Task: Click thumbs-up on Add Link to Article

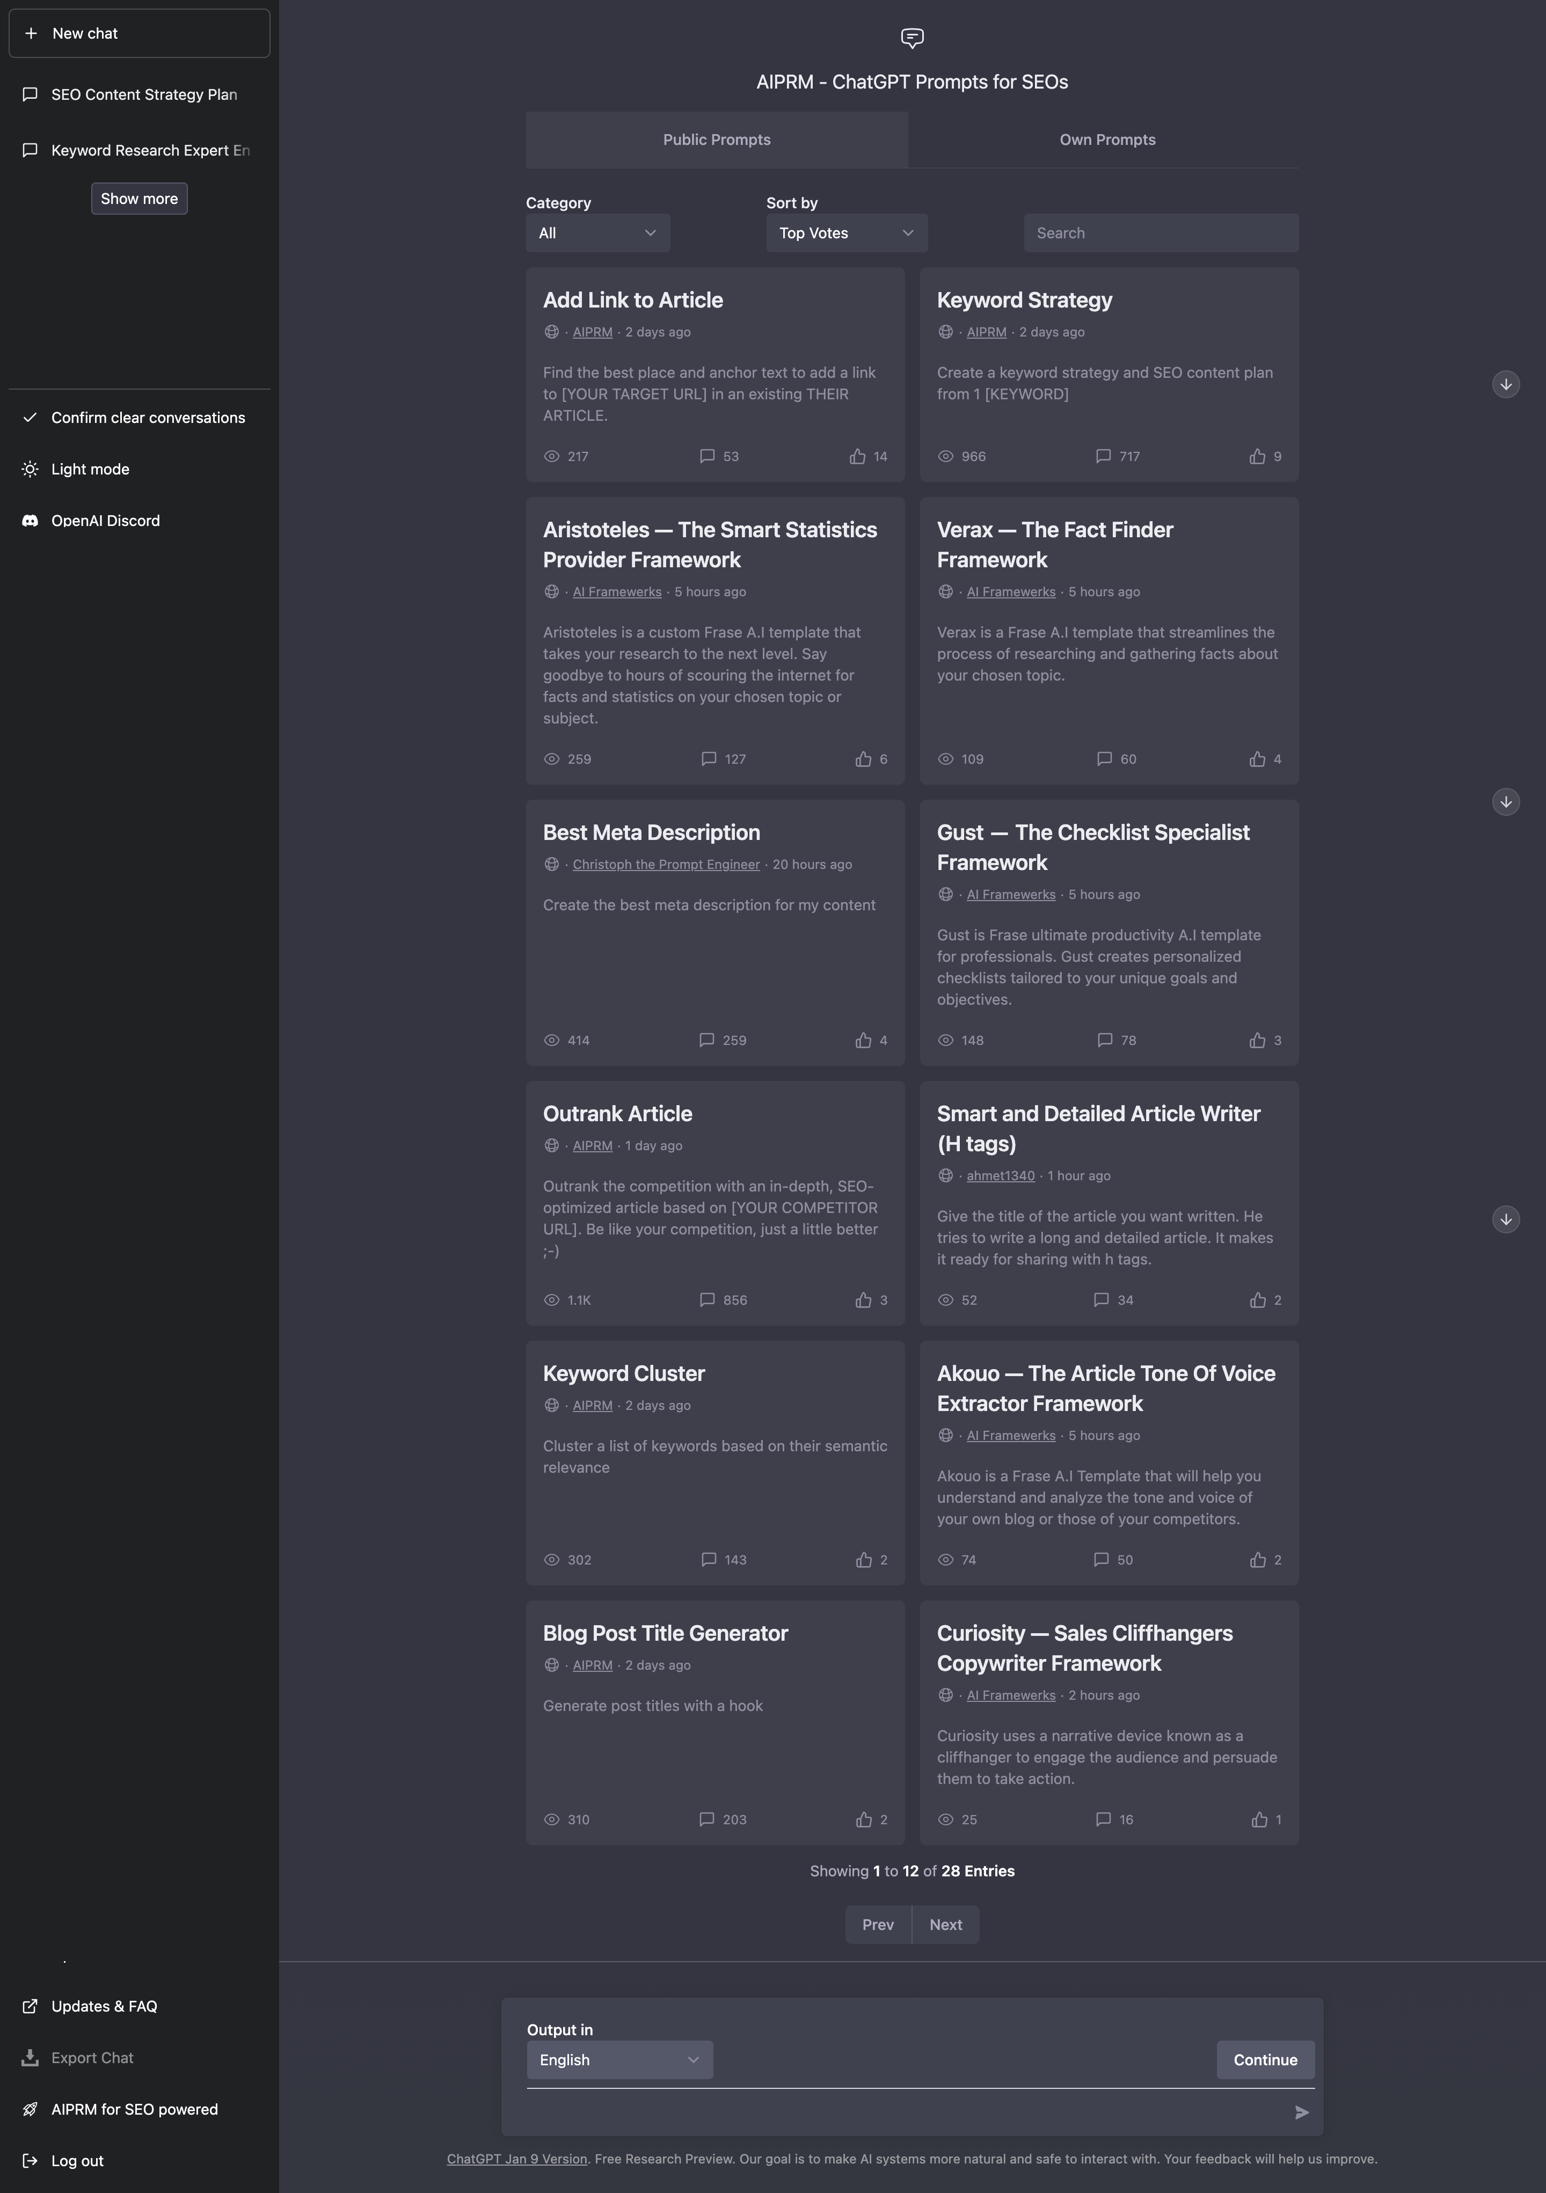Action: click(858, 457)
